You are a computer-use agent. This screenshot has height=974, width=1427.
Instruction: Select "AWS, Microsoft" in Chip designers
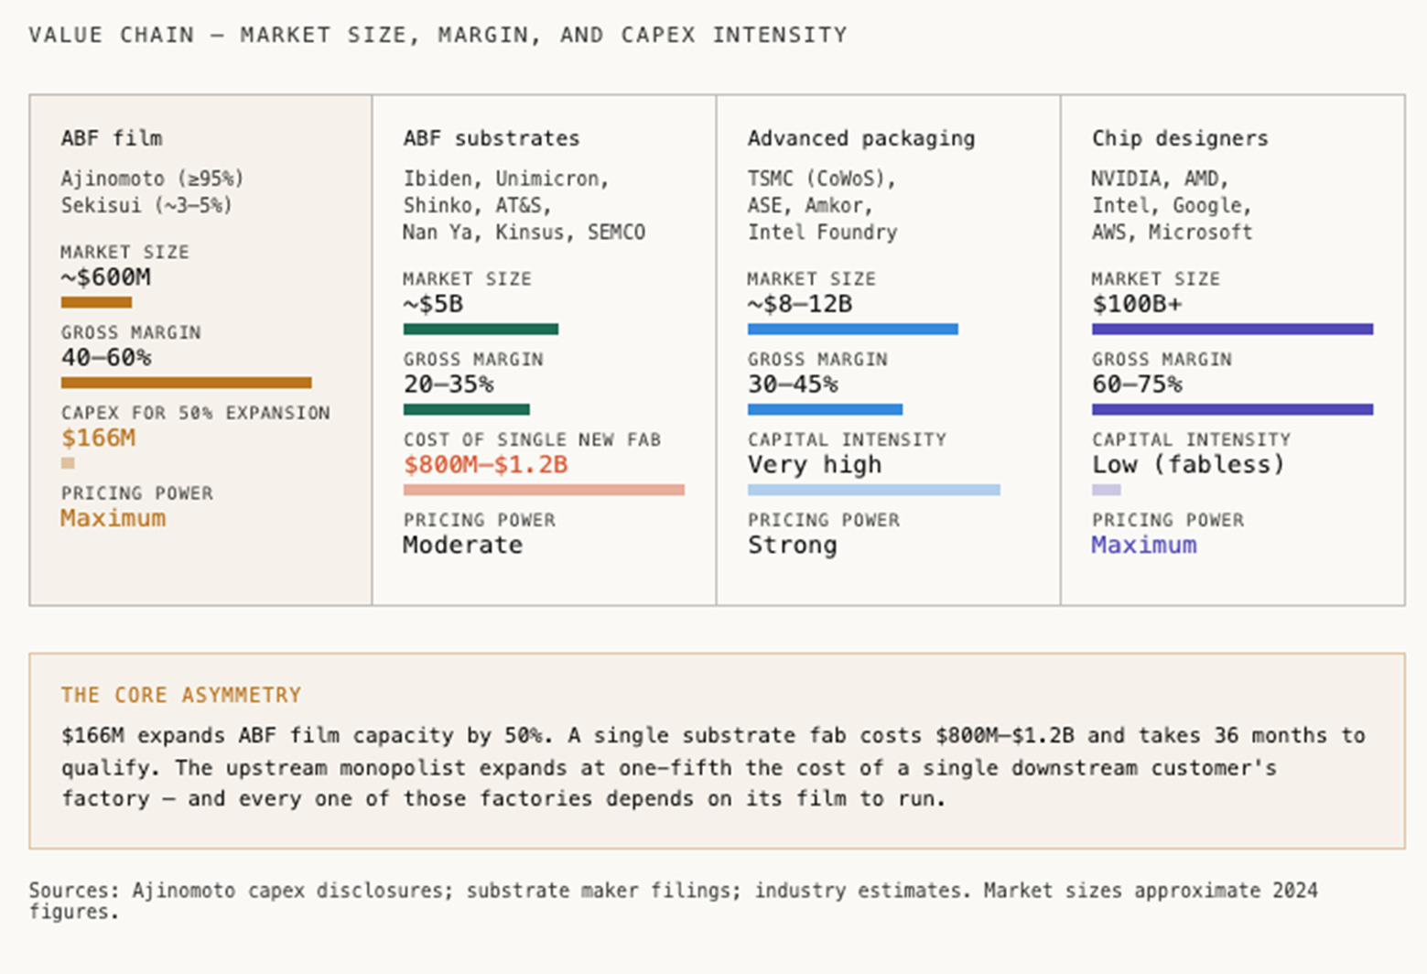(1172, 233)
